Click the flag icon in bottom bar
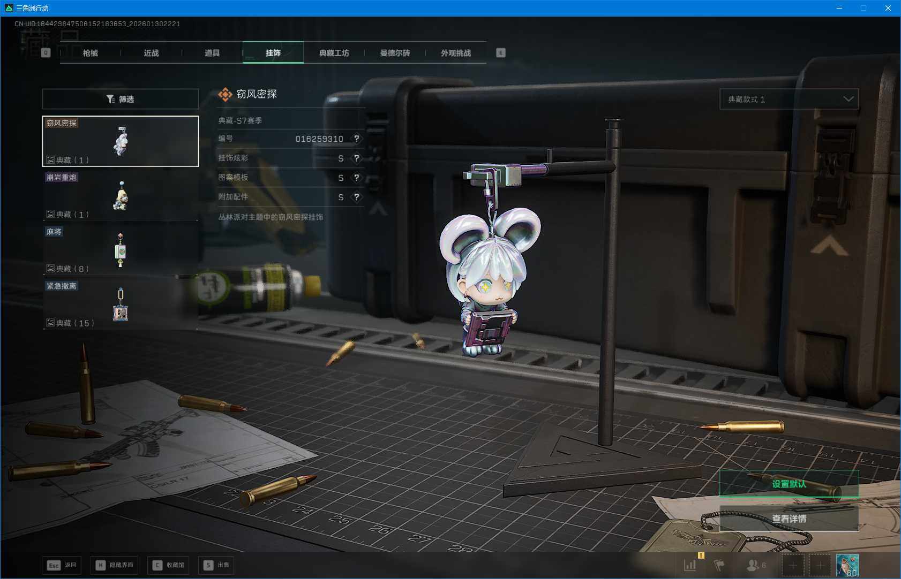 [x=719, y=565]
